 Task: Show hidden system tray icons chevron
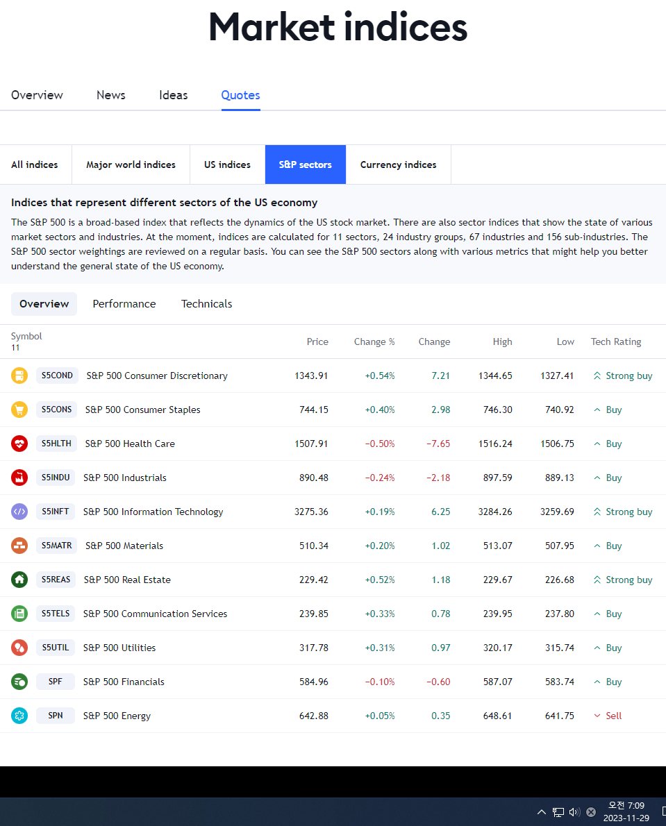[541, 812]
